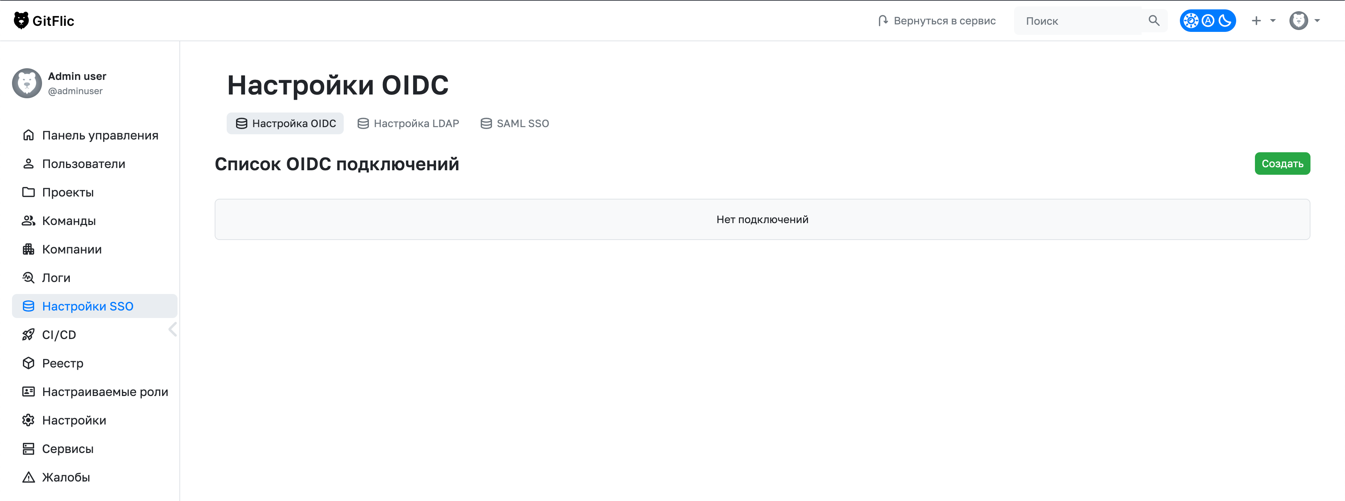This screenshot has width=1345, height=501.
Task: Click the search magnifier icon
Action: click(x=1154, y=21)
